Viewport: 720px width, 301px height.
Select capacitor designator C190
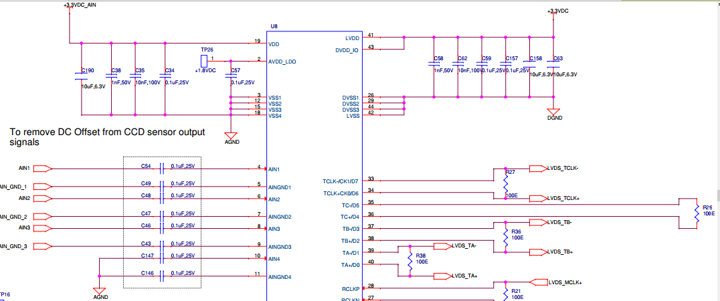coord(88,71)
